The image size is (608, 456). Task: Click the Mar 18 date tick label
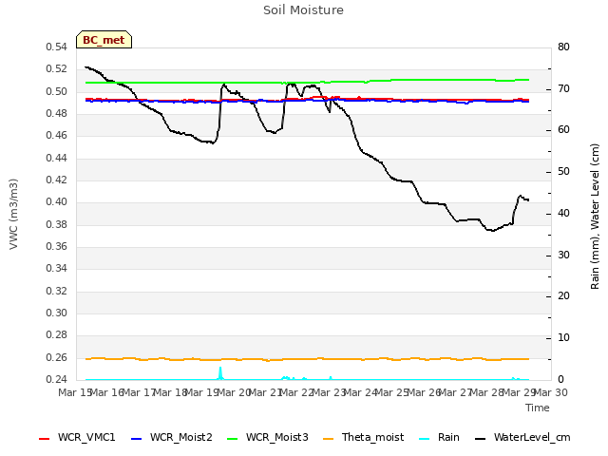click(x=170, y=392)
